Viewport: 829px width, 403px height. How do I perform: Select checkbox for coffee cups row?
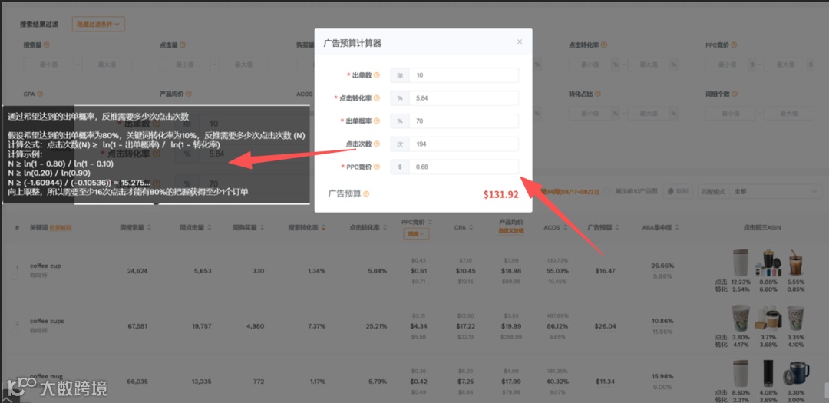tap(15, 332)
